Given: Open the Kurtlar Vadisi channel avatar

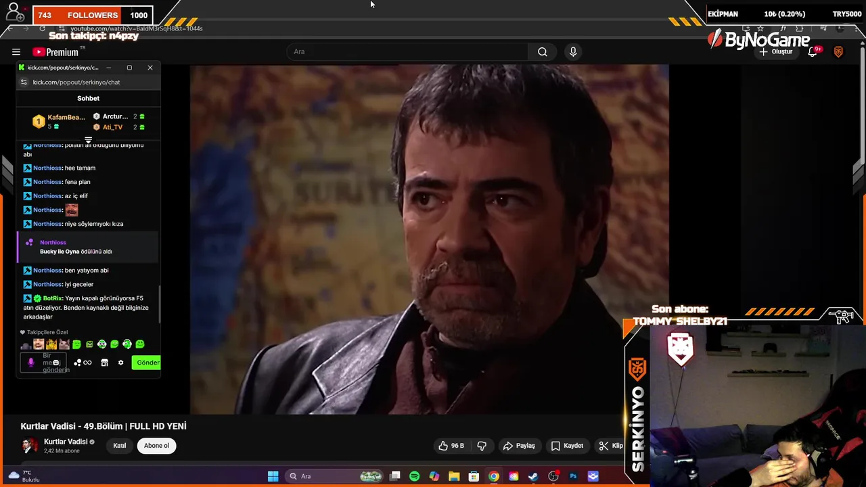Looking at the screenshot, I should point(30,445).
